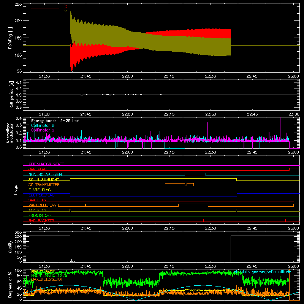The height and width of the screenshot is (304, 304).
Task: Select the yellow FRONT_RATIO legend text
Action: click(43, 272)
